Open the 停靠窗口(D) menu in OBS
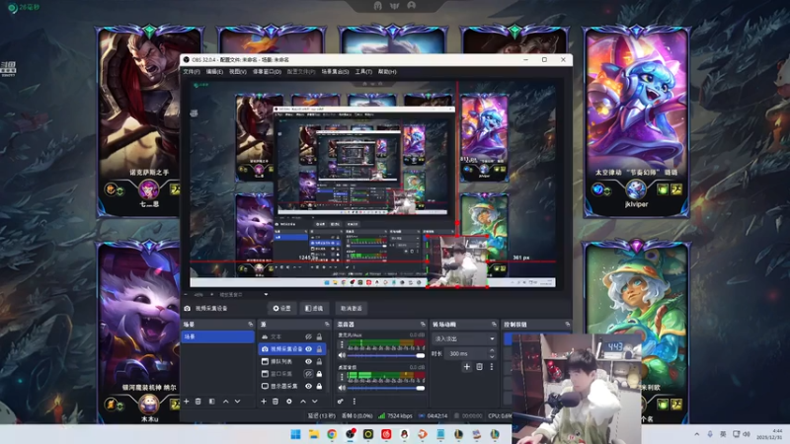The image size is (790, 444). (267, 72)
